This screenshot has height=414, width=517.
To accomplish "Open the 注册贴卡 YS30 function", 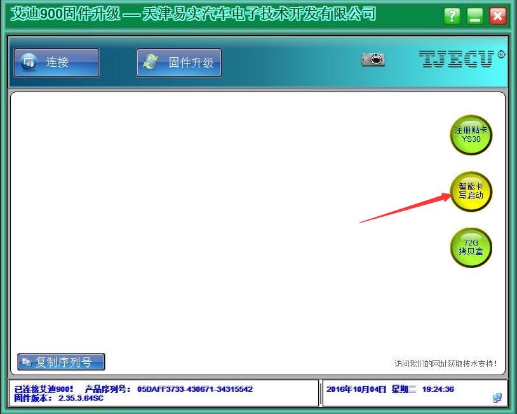I will point(471,135).
